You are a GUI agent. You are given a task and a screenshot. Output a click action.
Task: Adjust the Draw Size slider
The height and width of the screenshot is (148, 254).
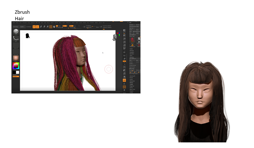click(92, 28)
